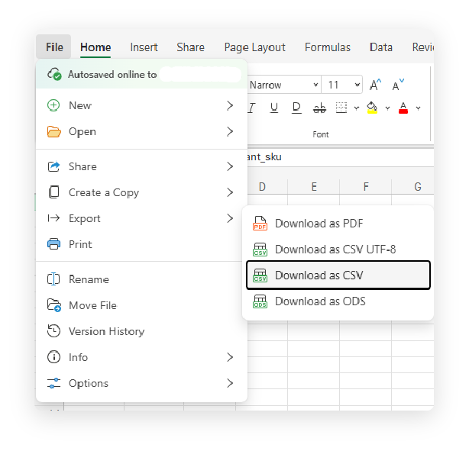Choose Move File option
The width and height of the screenshot is (469, 451).
[141, 305]
